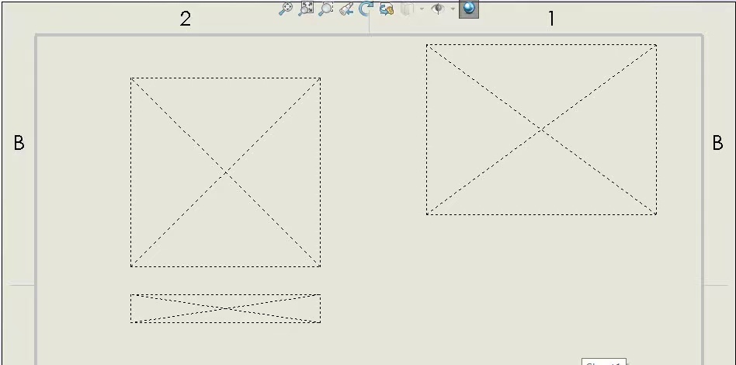Open the Display Style dropdown arrow
The image size is (736, 365).
[x=422, y=9]
